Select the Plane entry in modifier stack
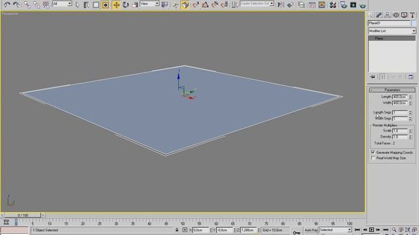Screen dimensions: 419x235 392,39
